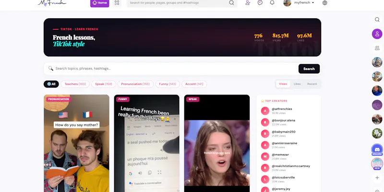Open creator @jeremy.jey
384x192 pixels.
click(x=281, y=189)
